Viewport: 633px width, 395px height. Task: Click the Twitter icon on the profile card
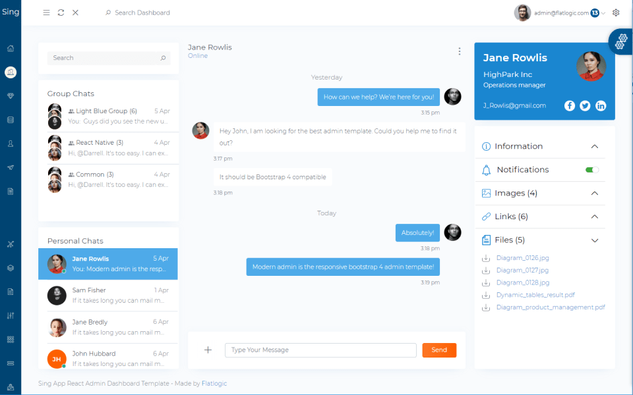click(585, 105)
